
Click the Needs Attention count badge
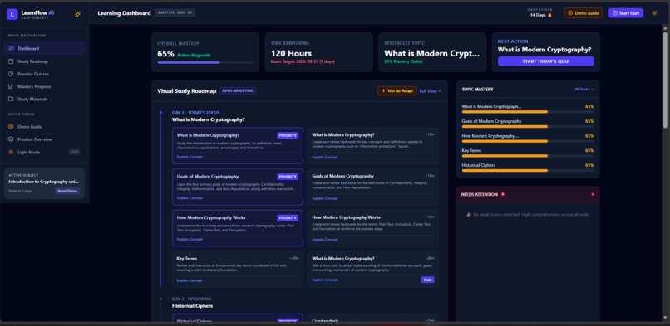click(x=502, y=194)
